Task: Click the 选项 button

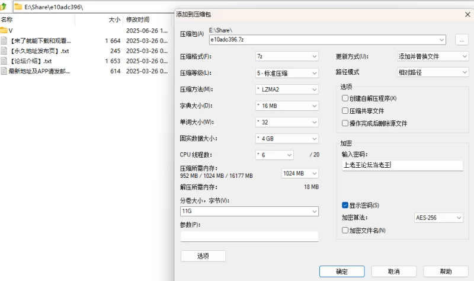Action: point(203,256)
